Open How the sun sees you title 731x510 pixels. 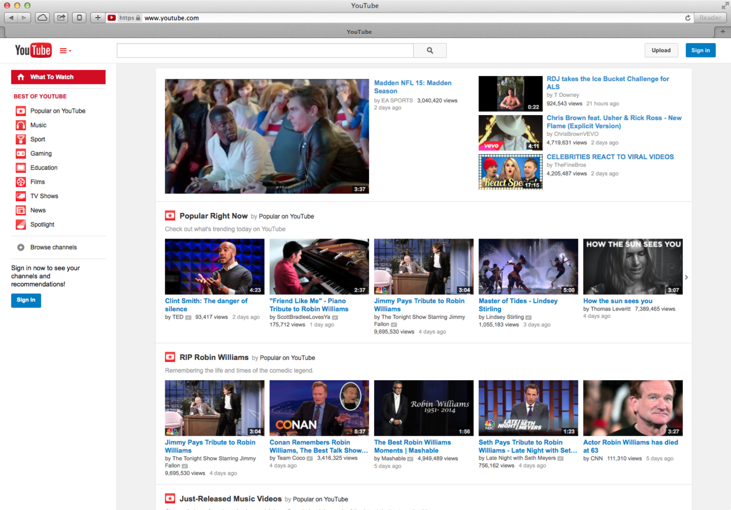pyautogui.click(x=617, y=301)
